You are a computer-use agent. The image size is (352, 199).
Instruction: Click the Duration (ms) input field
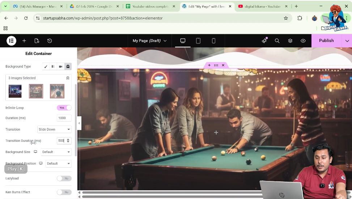click(x=64, y=118)
